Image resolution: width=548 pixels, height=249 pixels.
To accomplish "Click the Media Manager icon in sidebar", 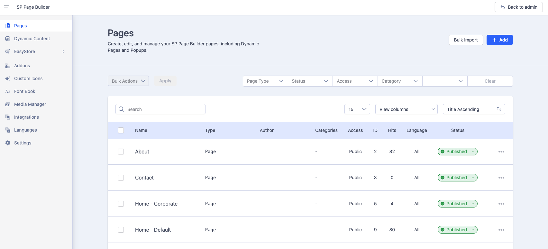I will pos(8,104).
